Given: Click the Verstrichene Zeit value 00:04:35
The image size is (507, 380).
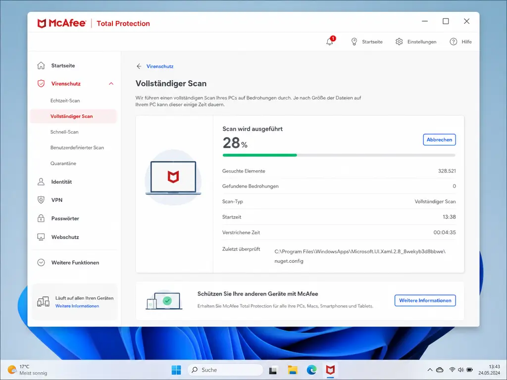Looking at the screenshot, I should pyautogui.click(x=445, y=233).
